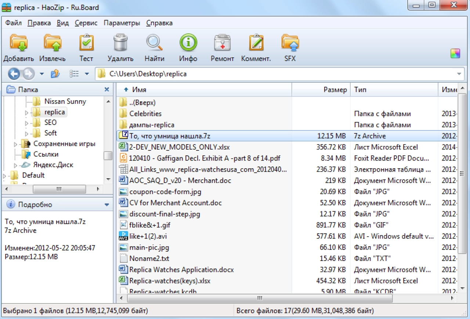This screenshot has height=319, width=470.
Task: Open the Файл menu
Action: pos(13,23)
